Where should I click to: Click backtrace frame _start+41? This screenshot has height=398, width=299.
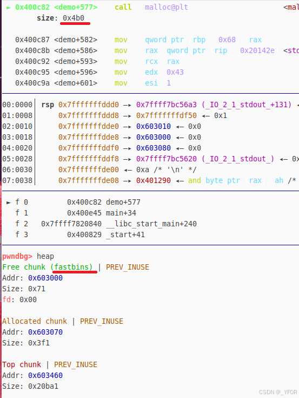coord(80,234)
